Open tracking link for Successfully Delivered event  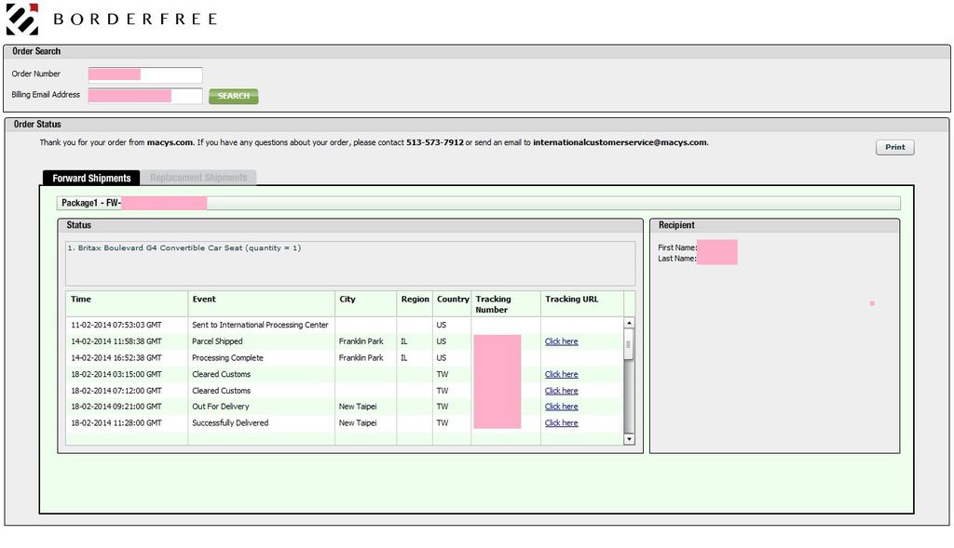click(561, 423)
